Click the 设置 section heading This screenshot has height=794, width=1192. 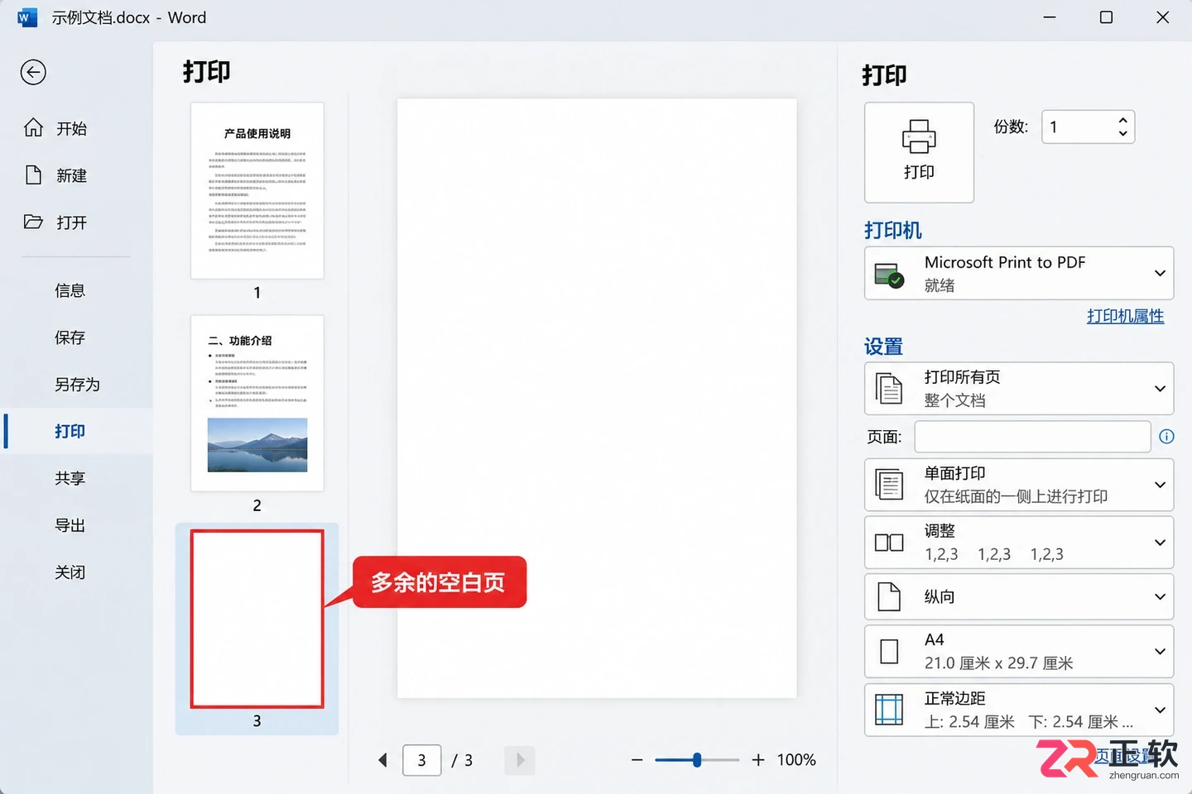[883, 347]
